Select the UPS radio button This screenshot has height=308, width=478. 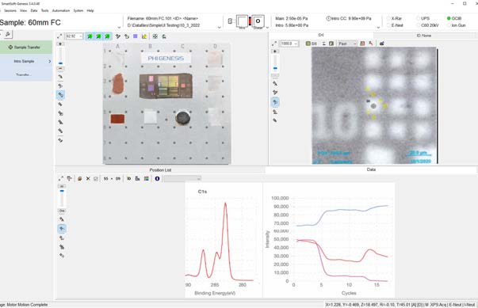(x=419, y=18)
